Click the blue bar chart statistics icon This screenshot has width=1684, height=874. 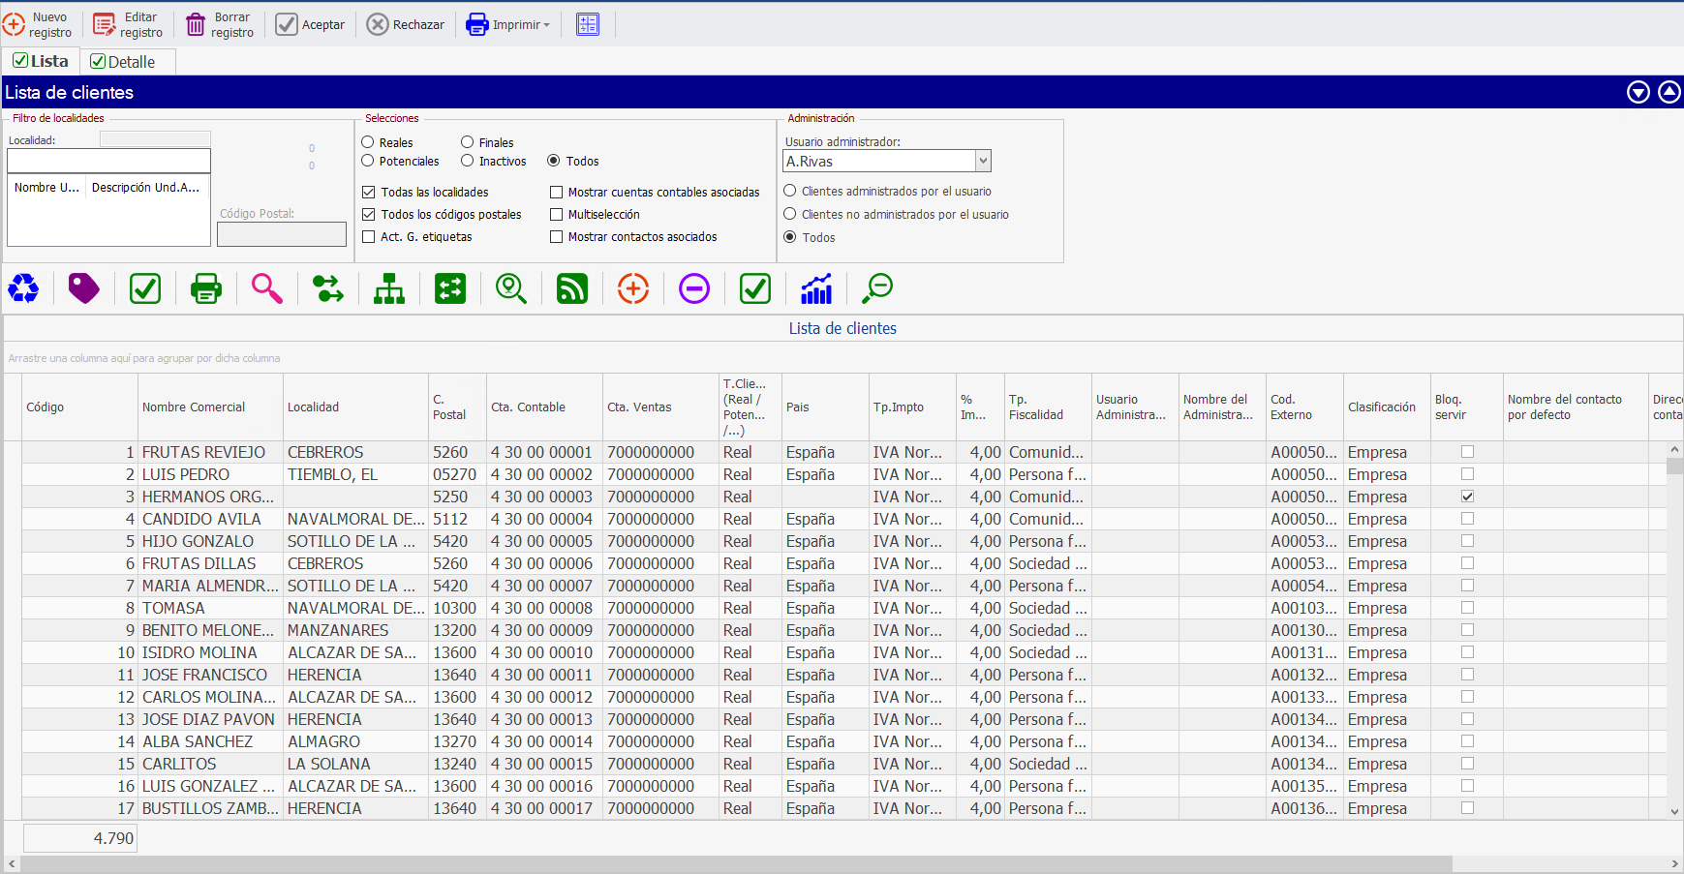click(x=816, y=288)
